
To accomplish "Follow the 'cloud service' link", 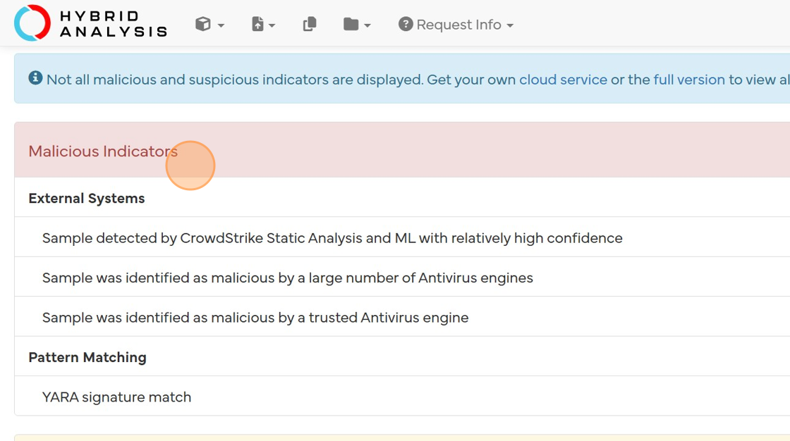I will pyautogui.click(x=563, y=80).
